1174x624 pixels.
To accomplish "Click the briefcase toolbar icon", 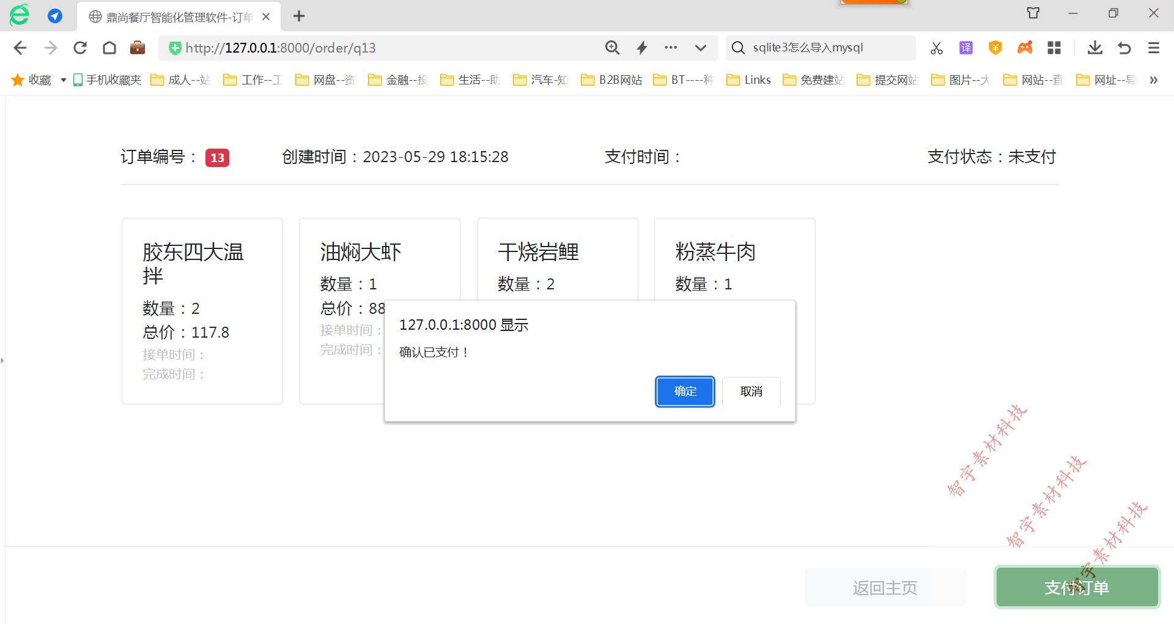I will (x=138, y=48).
